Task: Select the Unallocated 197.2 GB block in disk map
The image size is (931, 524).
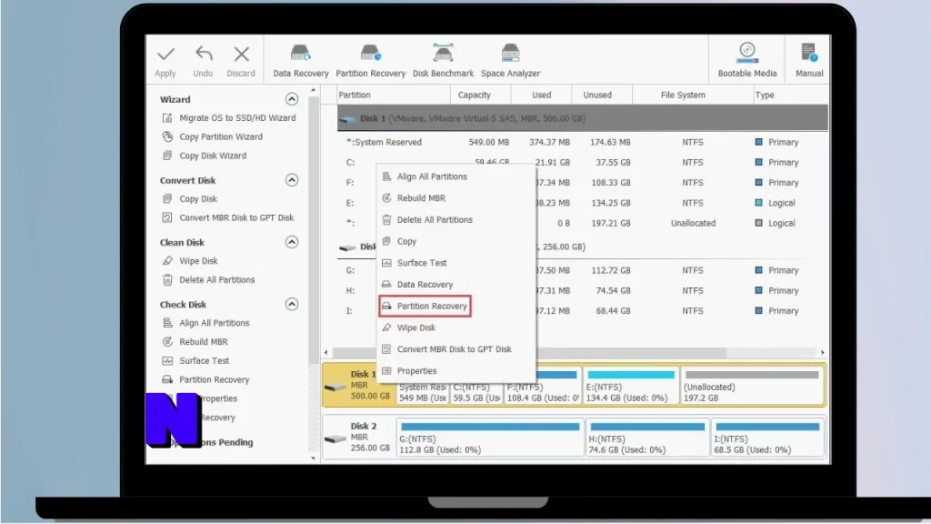Action: (x=752, y=386)
